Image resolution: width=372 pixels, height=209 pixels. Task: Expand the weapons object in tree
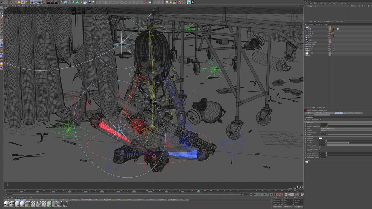click(305, 49)
